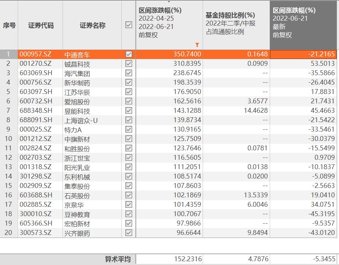Click the fund holding value 14.4628

coord(256,111)
